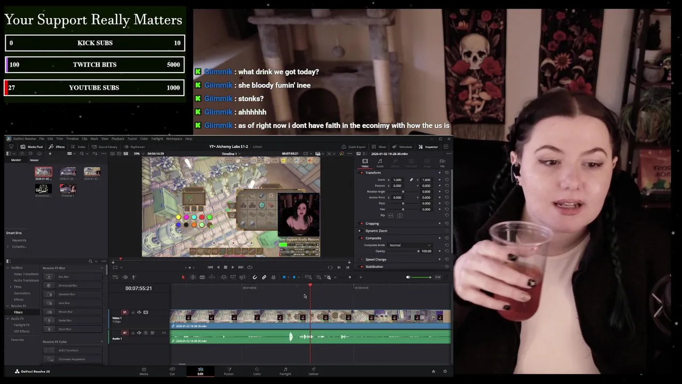Click the Rotation Angle slider

pyautogui.click(x=403, y=191)
